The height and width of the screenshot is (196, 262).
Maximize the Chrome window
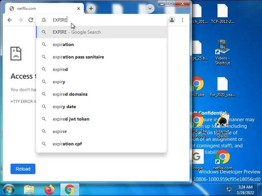click(171, 4)
